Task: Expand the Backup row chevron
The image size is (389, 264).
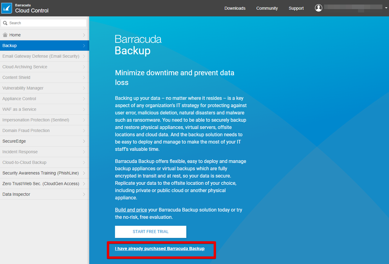Action: click(84, 46)
